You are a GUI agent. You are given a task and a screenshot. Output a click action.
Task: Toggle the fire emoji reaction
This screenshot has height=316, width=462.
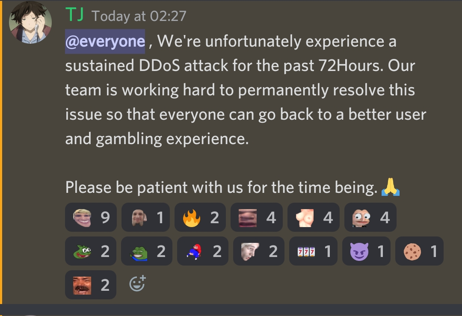point(200,217)
